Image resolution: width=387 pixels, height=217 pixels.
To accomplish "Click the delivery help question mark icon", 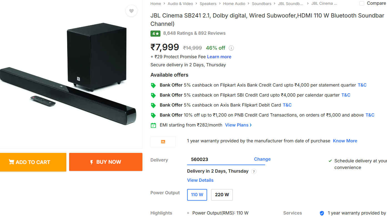I will pyautogui.click(x=253, y=171).
